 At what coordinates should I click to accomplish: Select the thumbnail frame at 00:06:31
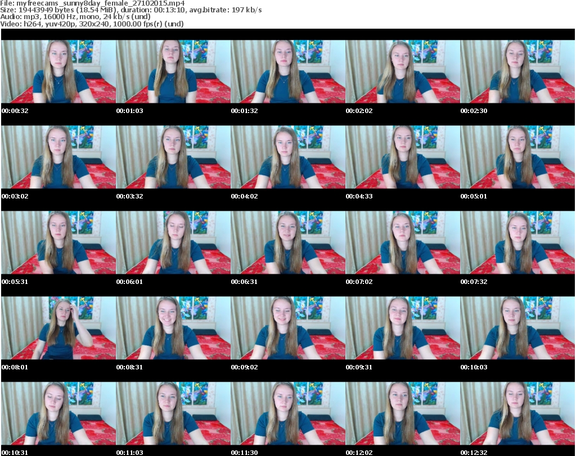288,243
